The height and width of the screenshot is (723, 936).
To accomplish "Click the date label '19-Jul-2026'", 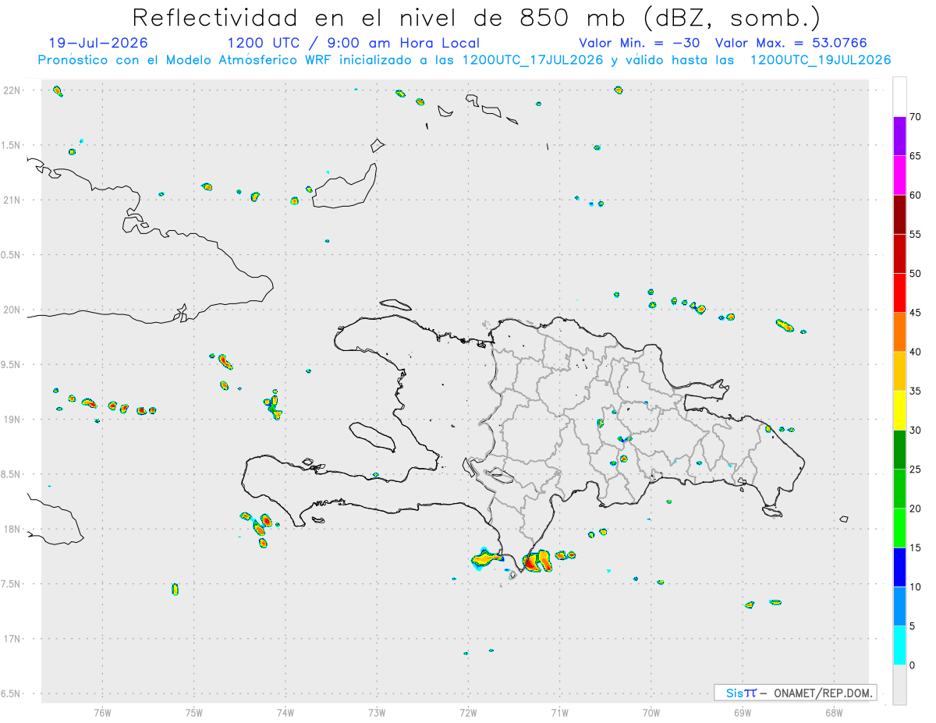I will pyautogui.click(x=97, y=43).
